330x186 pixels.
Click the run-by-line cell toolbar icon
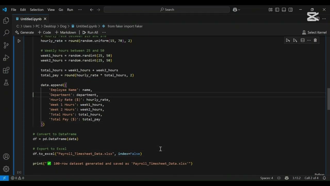click(x=288, y=40)
